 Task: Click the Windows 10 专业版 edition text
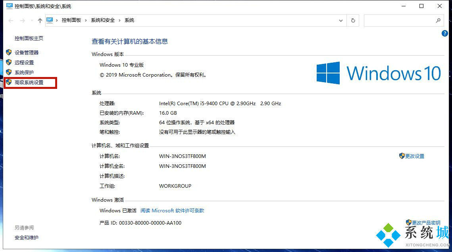[x=122, y=65]
